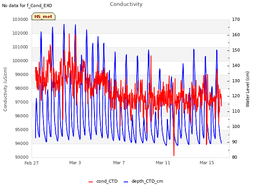
Task: Click the 120 right axis value
Action: point(236,96)
